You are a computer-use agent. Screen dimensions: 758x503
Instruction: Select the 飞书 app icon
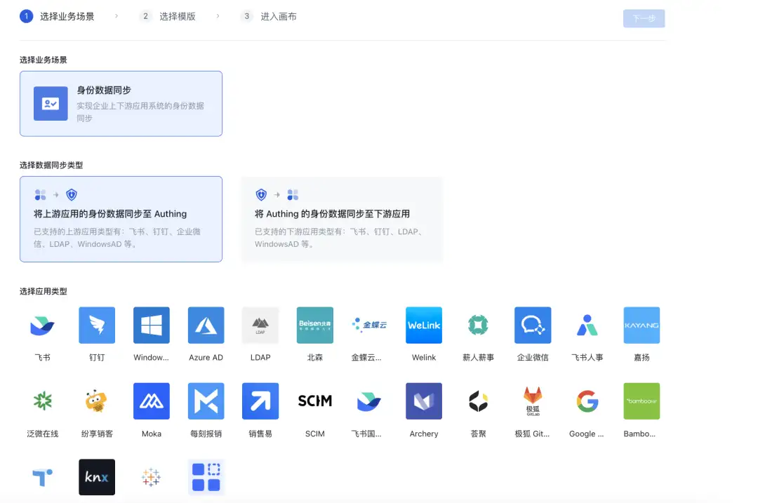(43, 326)
